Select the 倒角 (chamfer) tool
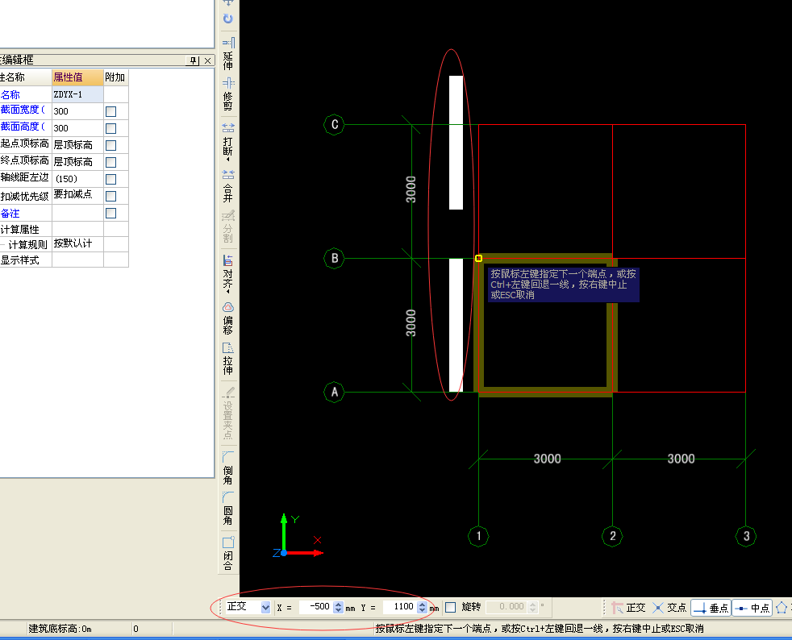The width and height of the screenshot is (792, 640). pyautogui.click(x=228, y=468)
